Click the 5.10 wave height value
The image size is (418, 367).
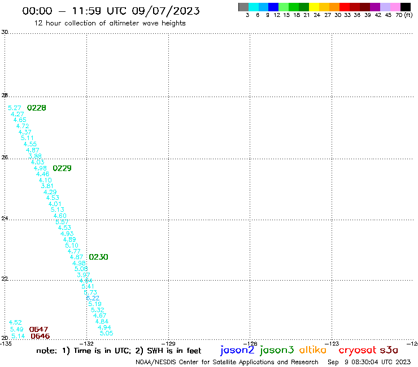(x=72, y=246)
